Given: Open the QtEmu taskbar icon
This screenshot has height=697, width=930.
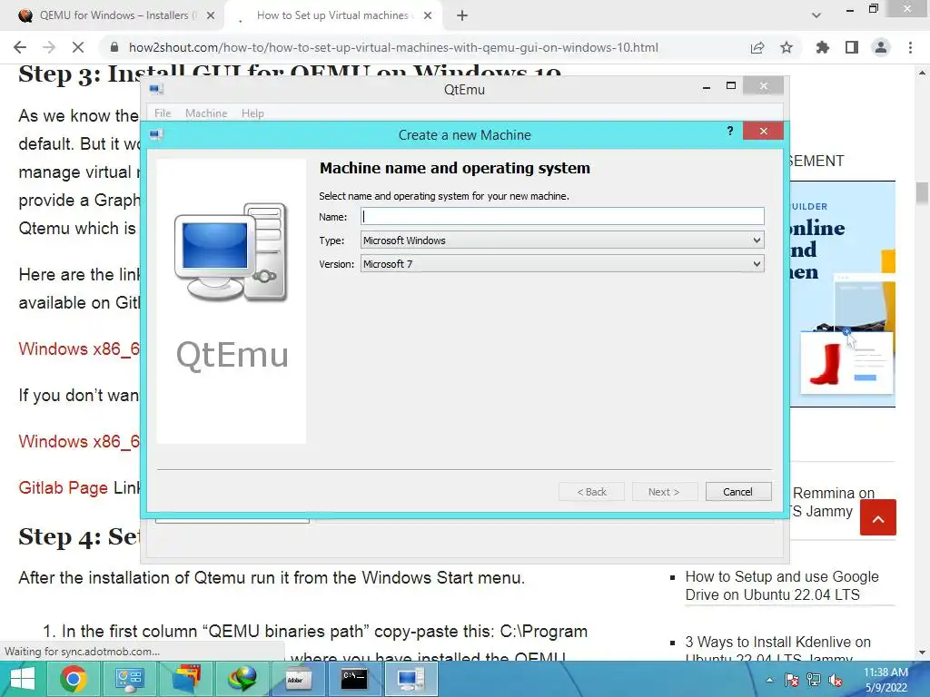Looking at the screenshot, I should tap(411, 679).
